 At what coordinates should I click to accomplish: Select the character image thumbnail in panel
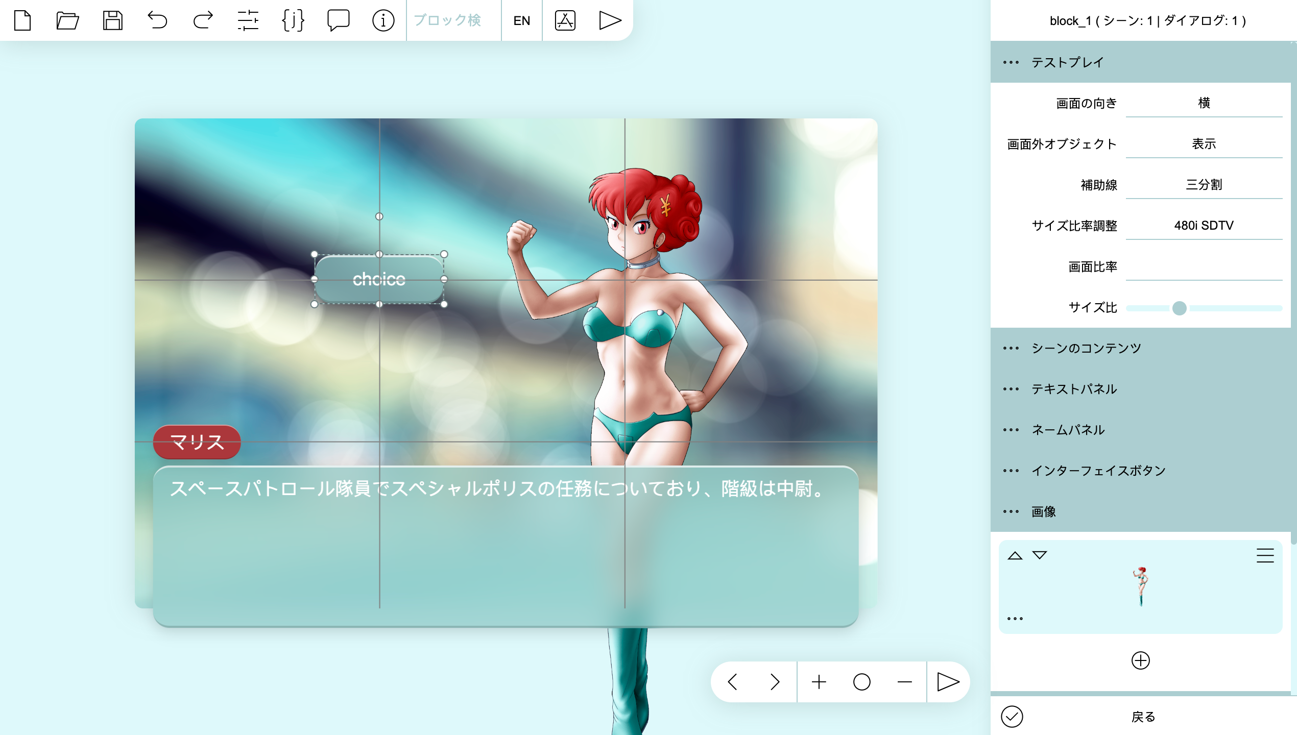(1141, 586)
